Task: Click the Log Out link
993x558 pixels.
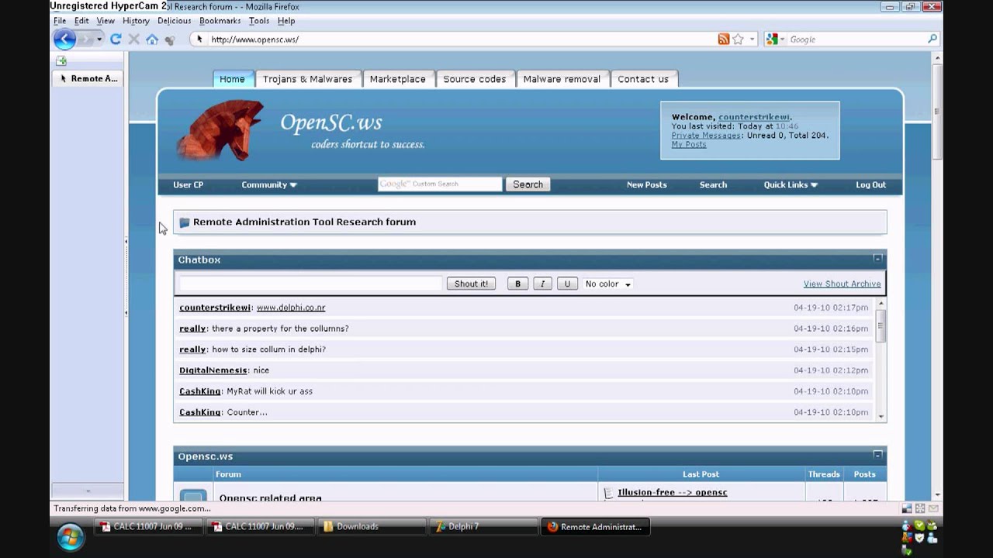Action: 870,184
